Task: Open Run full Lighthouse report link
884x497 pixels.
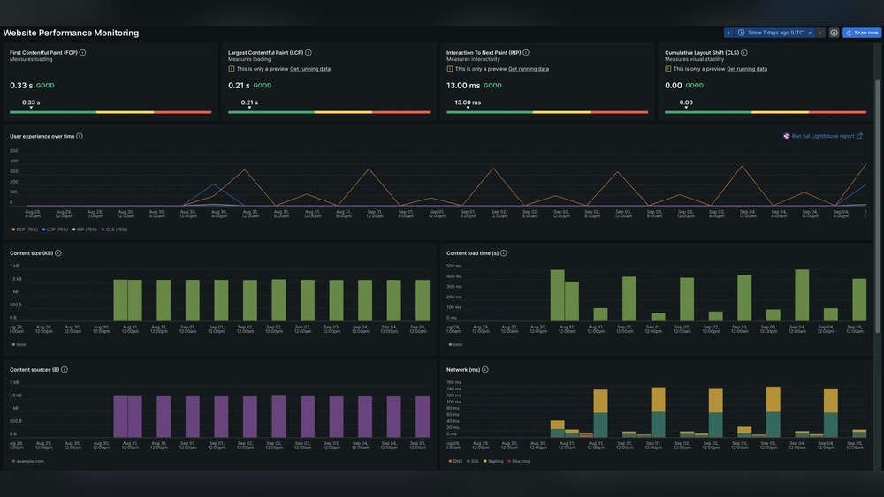Action: click(823, 136)
